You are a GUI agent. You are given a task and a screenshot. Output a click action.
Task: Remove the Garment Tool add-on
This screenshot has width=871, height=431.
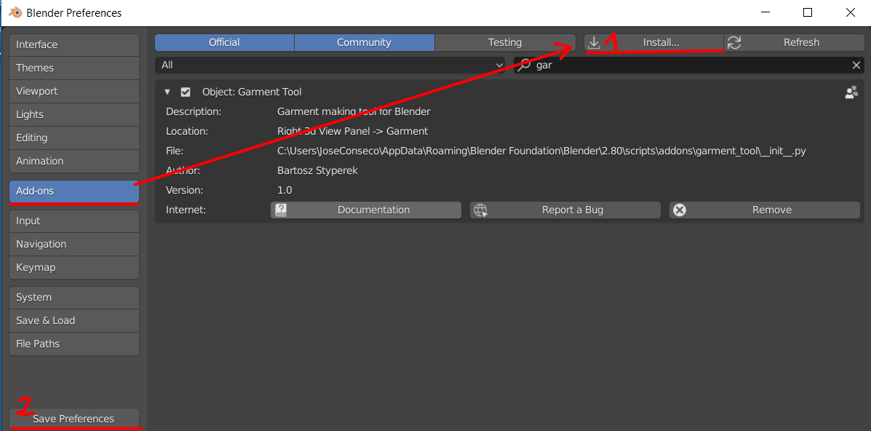click(764, 210)
